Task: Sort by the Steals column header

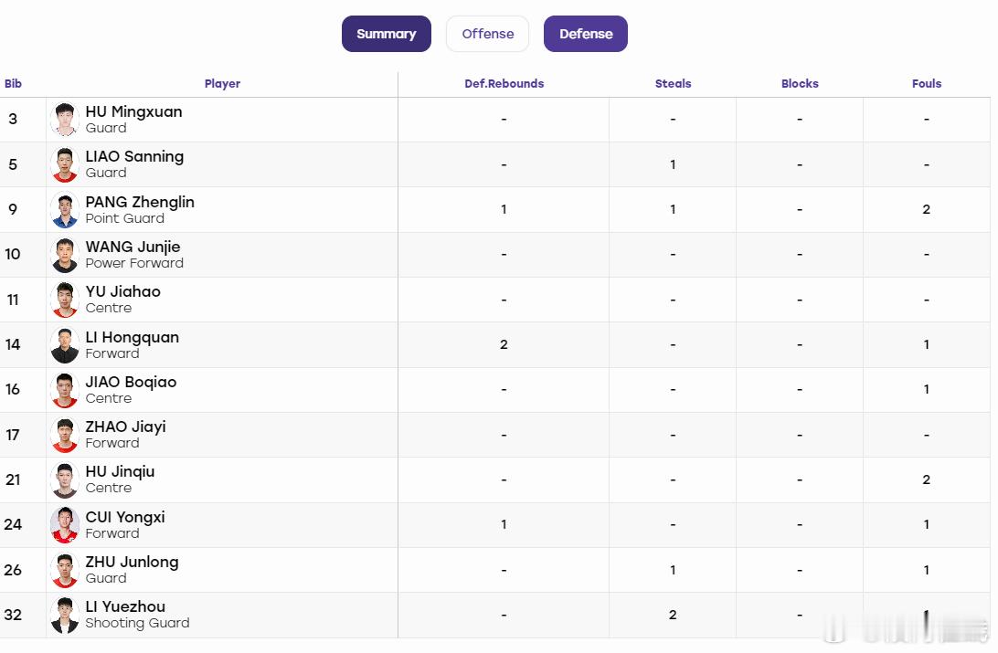Action: point(673,83)
